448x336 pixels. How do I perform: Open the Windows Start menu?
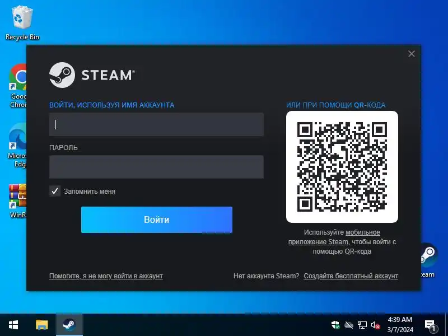click(x=13, y=325)
